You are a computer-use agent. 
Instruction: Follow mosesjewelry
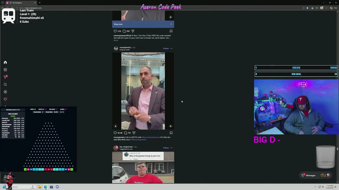click(x=166, y=49)
